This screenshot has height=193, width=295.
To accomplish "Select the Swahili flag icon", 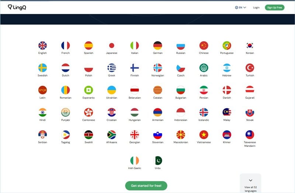I will click(88, 134).
